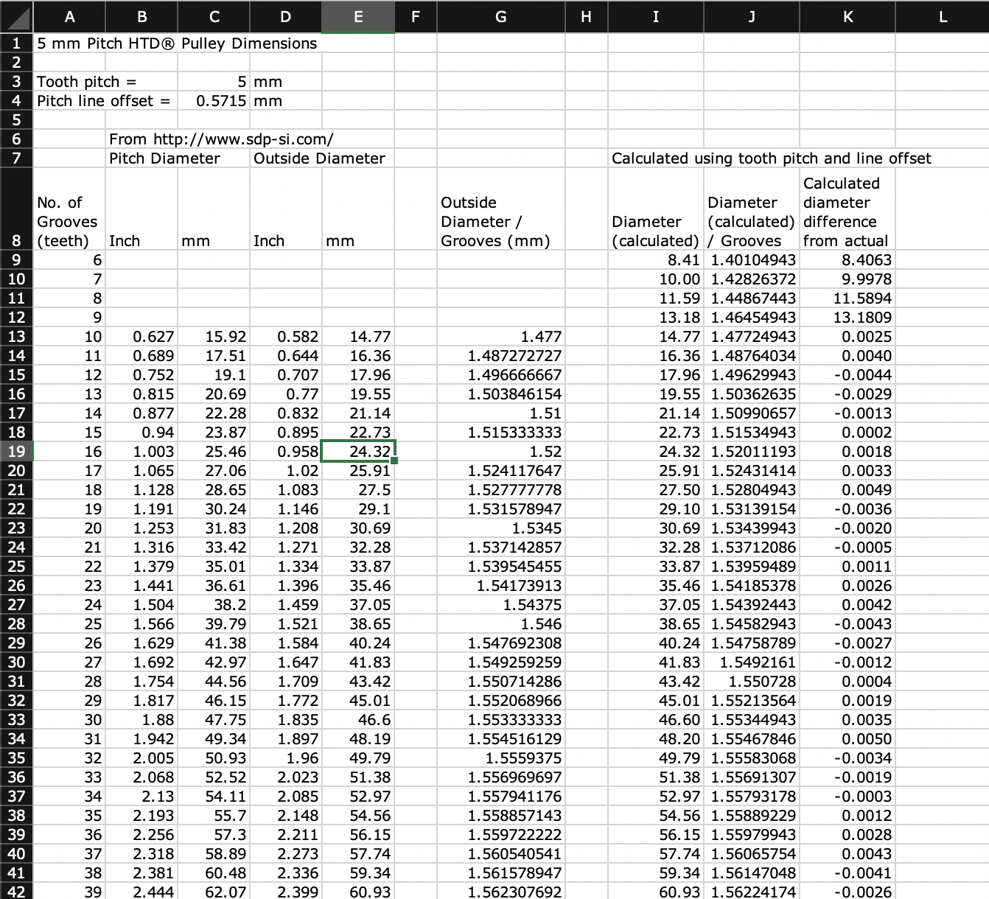989x899 pixels.
Task: Select cell with value 2.005
Action: (x=141, y=758)
